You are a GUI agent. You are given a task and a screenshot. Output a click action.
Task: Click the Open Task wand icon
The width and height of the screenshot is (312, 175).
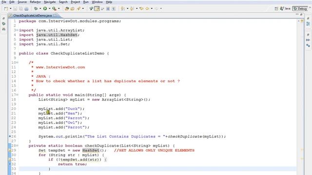78,9
